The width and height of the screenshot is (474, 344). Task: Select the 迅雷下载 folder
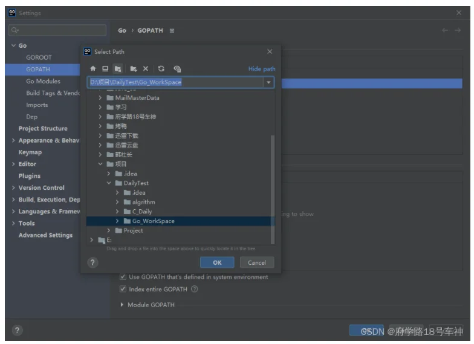tap(126, 135)
